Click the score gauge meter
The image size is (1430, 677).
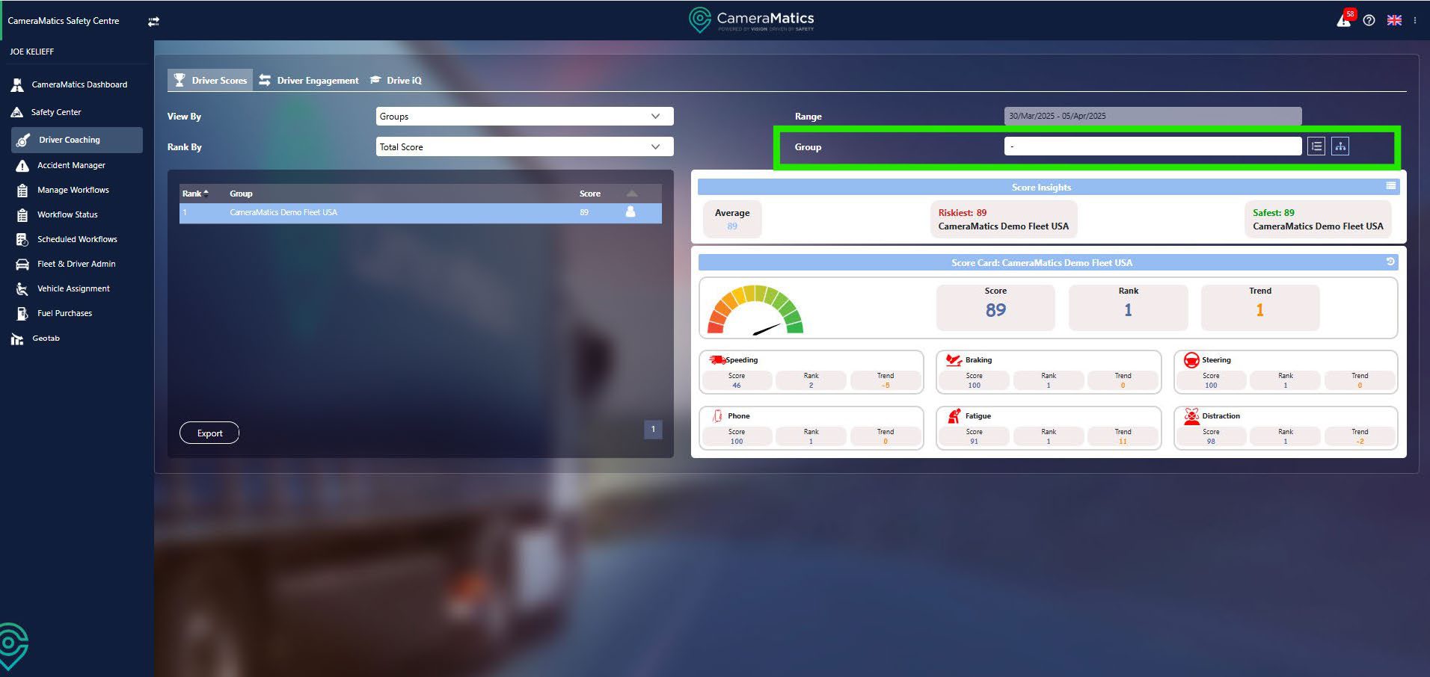755,310
